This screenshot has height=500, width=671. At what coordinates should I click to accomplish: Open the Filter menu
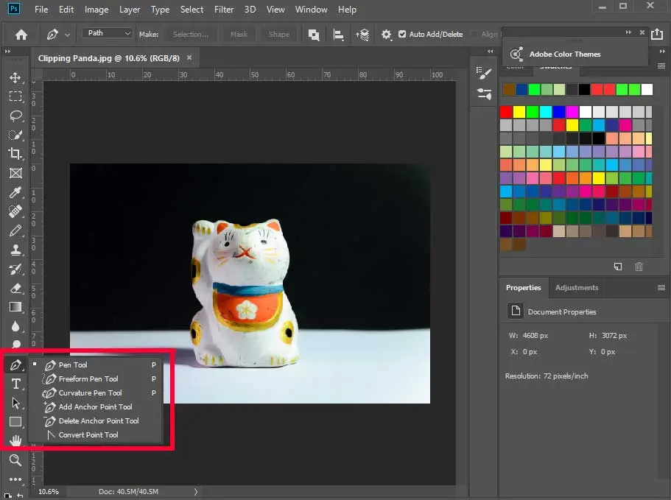224,10
